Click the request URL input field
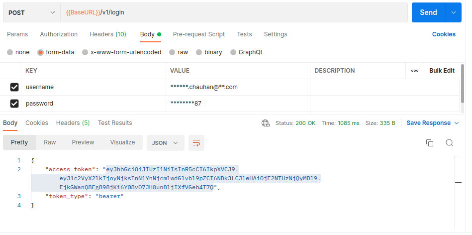Viewport: 472px width, 235px height. tap(234, 12)
